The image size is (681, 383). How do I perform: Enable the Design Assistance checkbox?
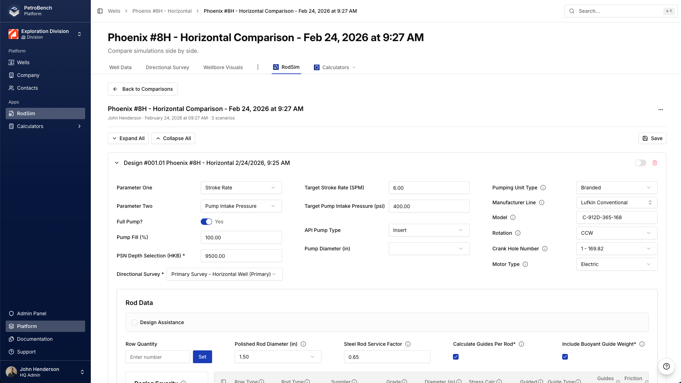coord(134,322)
